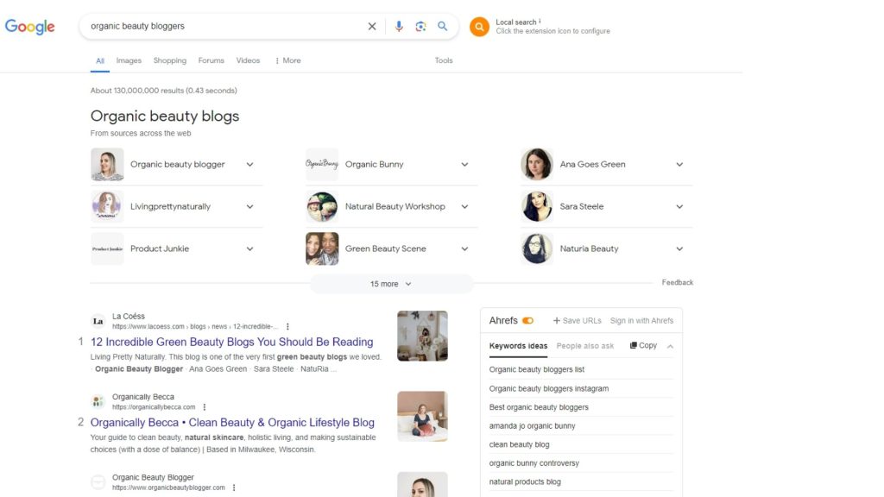Click the La Coéss site favicon
884x497 pixels.
click(98, 321)
